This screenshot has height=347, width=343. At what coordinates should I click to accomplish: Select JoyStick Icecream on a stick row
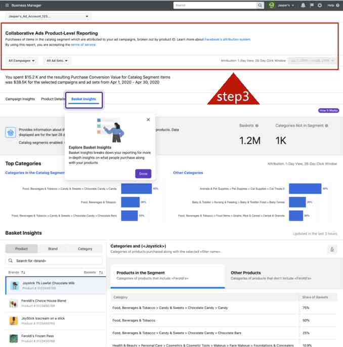56,321
